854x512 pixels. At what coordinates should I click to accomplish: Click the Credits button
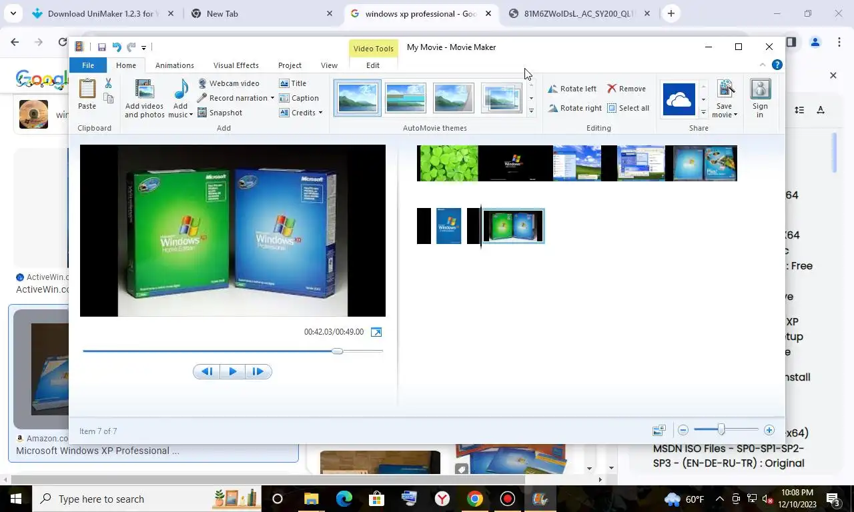click(x=298, y=113)
